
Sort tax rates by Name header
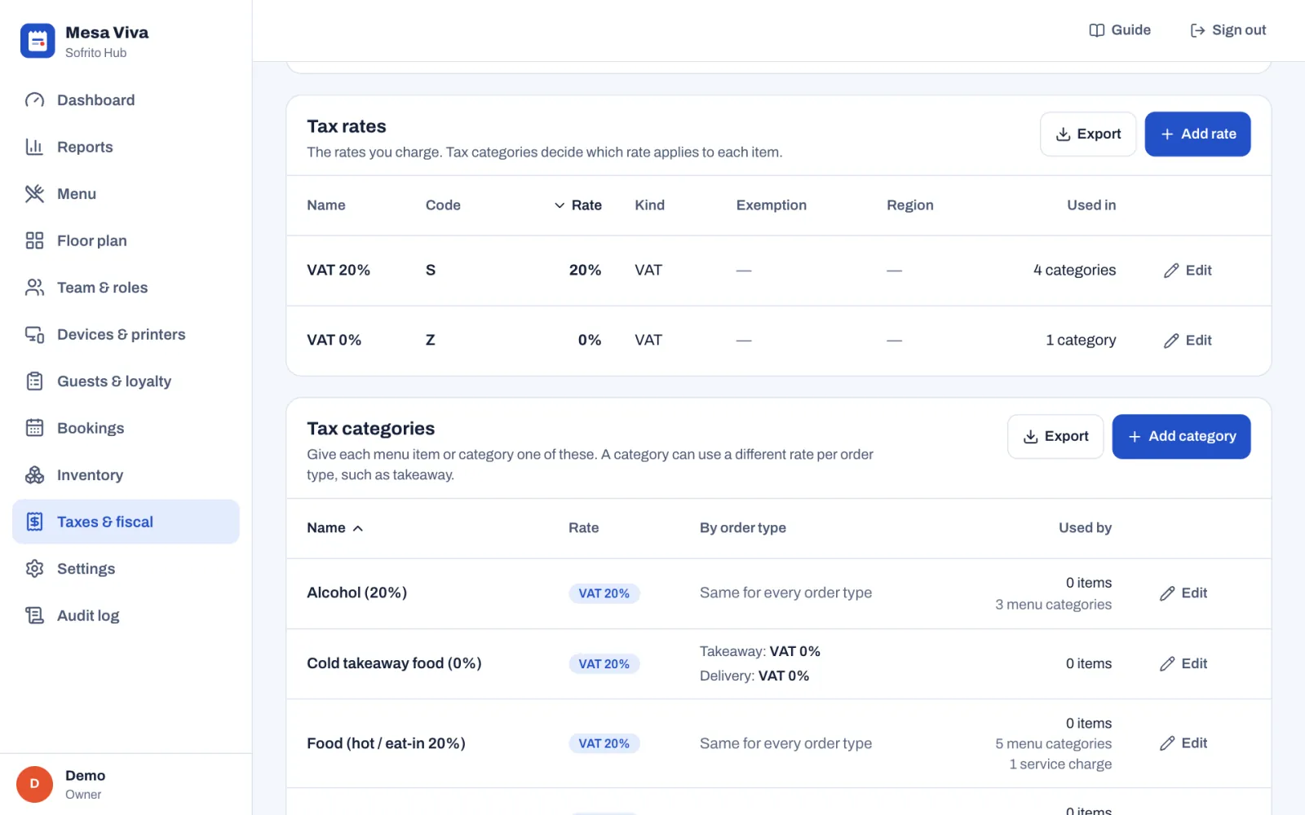point(326,205)
